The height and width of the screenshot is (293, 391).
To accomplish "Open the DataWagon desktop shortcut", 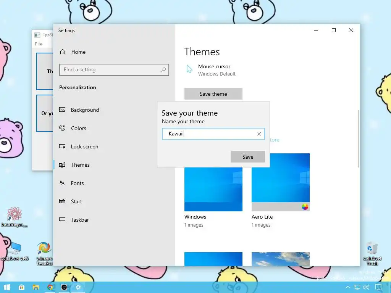I will coord(14,217).
